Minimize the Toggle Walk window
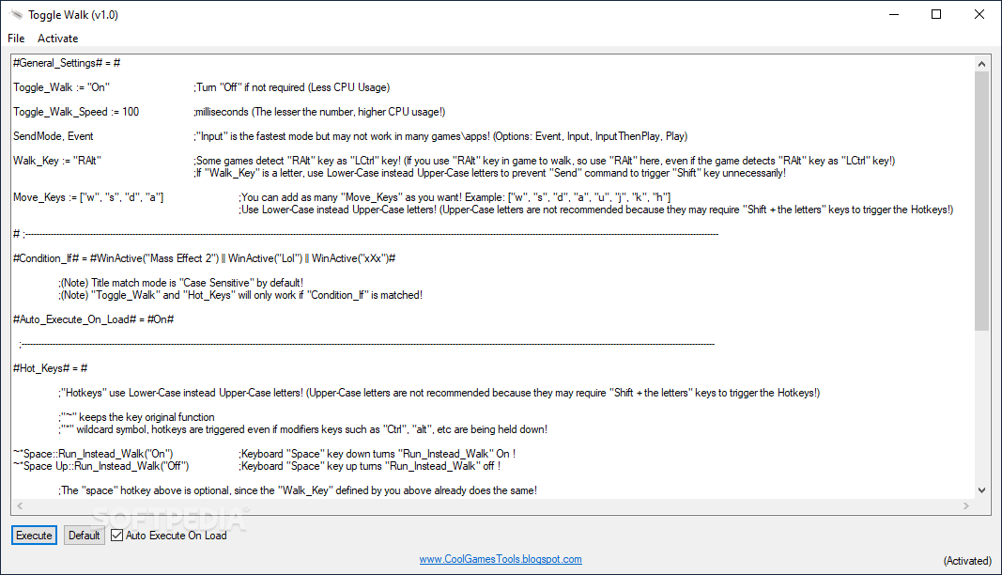This screenshot has height=575, width=1002. coord(894,15)
